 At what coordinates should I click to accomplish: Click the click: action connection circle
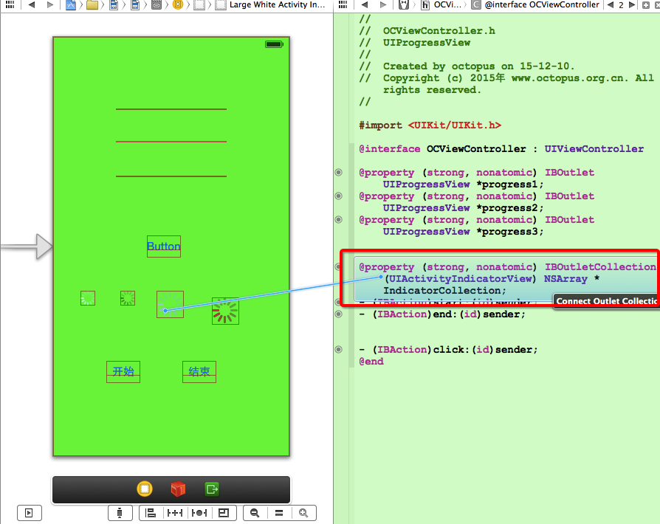338,349
